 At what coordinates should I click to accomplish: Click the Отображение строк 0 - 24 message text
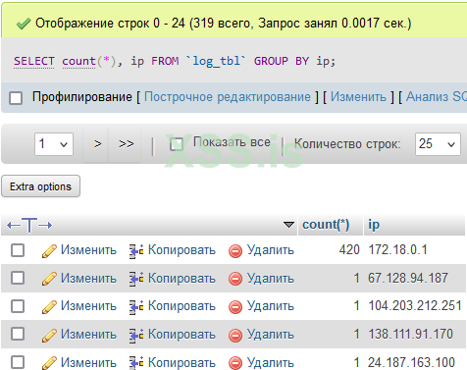[224, 24]
